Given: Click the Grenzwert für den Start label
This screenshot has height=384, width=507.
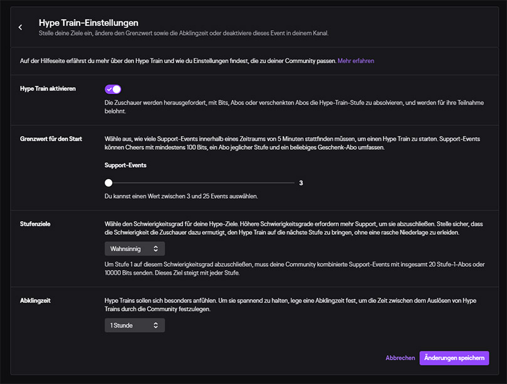Looking at the screenshot, I should pos(51,139).
